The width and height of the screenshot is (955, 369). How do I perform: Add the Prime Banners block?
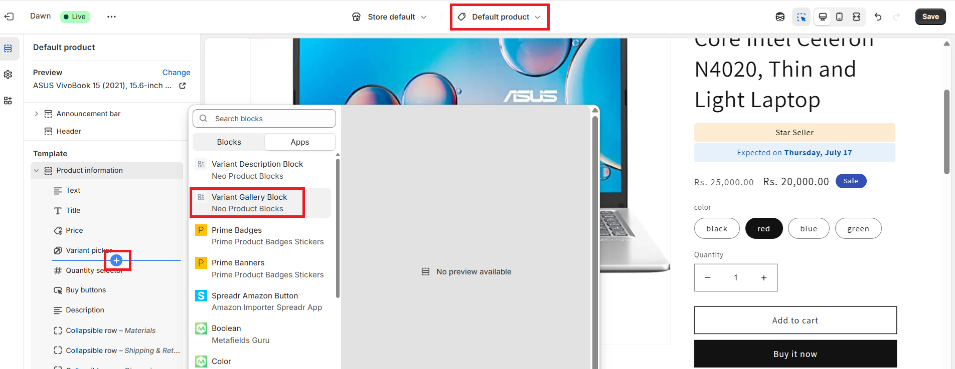pyautogui.click(x=262, y=269)
